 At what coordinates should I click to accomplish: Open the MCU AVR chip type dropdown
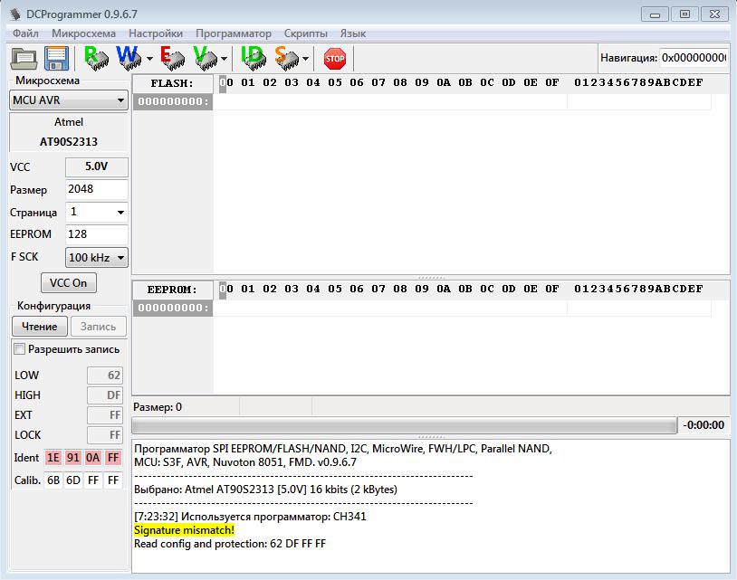[68, 100]
